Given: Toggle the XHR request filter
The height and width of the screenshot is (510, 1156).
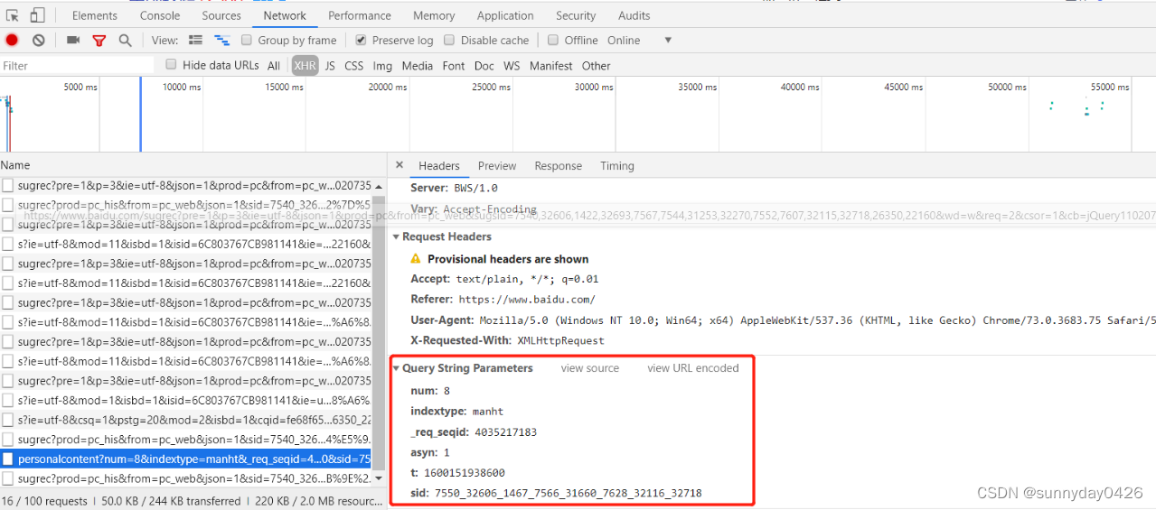Looking at the screenshot, I should click(305, 66).
